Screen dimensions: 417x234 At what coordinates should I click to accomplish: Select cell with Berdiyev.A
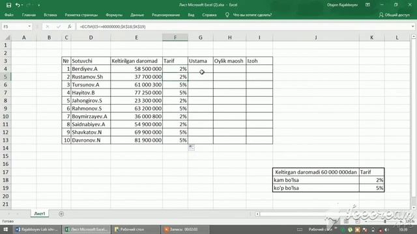[91, 69]
